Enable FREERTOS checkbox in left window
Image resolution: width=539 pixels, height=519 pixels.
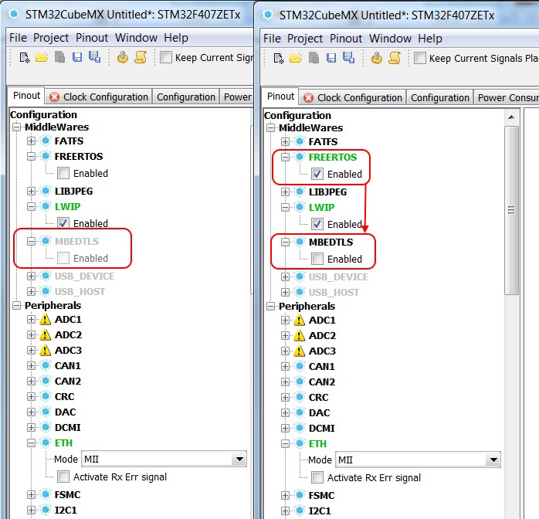tap(63, 173)
